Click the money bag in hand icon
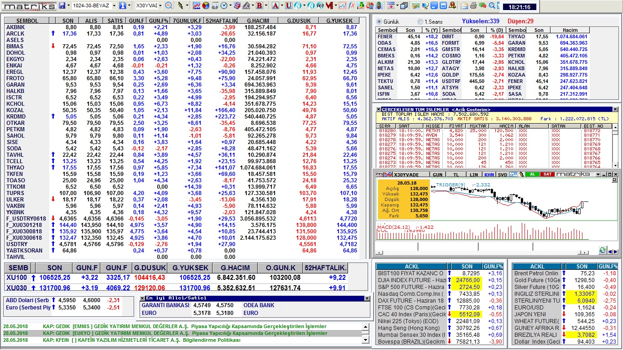Viewport: 623px width, 350px height. point(360,5)
